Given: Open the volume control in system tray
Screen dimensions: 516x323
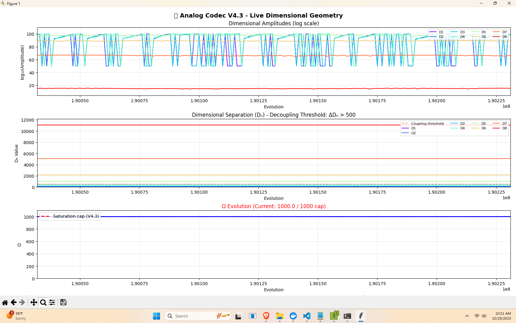Looking at the screenshot, I should (x=484, y=316).
